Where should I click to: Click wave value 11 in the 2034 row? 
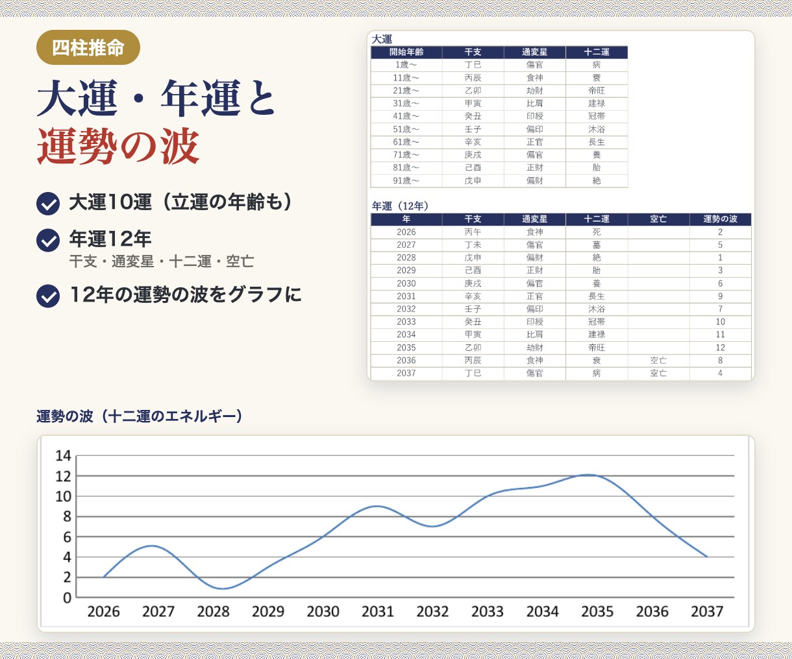point(721,335)
